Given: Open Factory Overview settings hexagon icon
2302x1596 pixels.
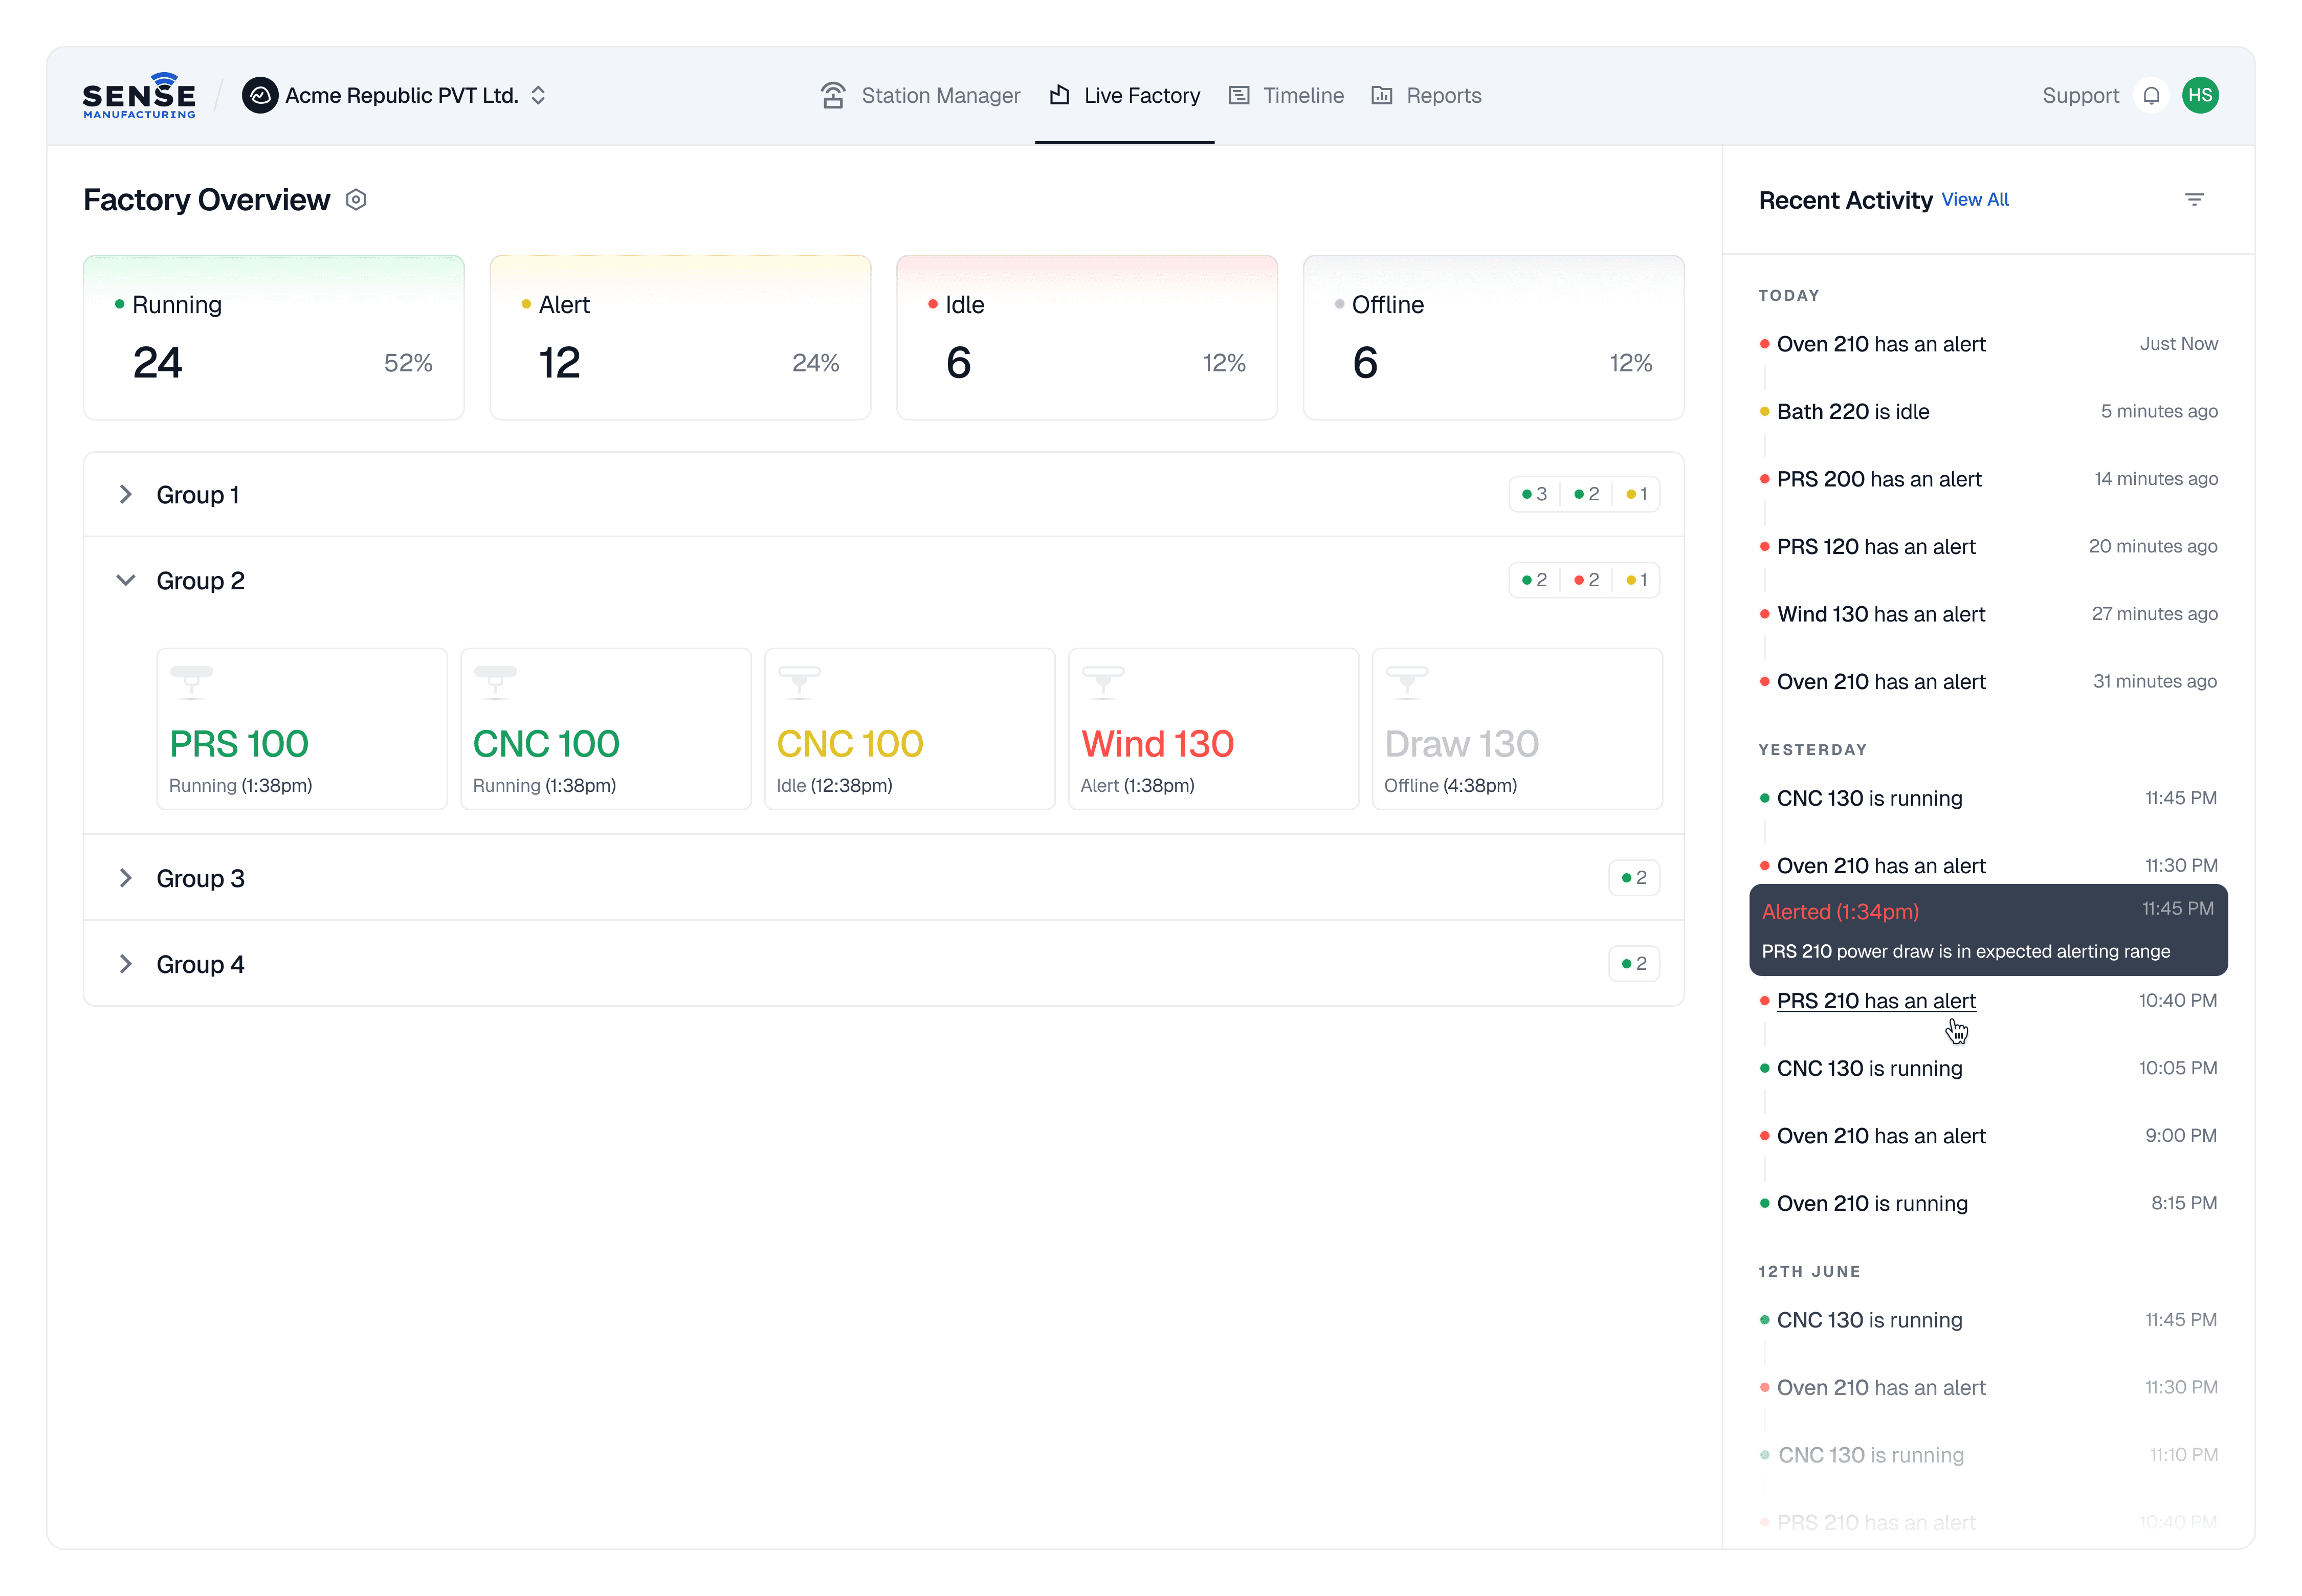Looking at the screenshot, I should pyautogui.click(x=356, y=200).
